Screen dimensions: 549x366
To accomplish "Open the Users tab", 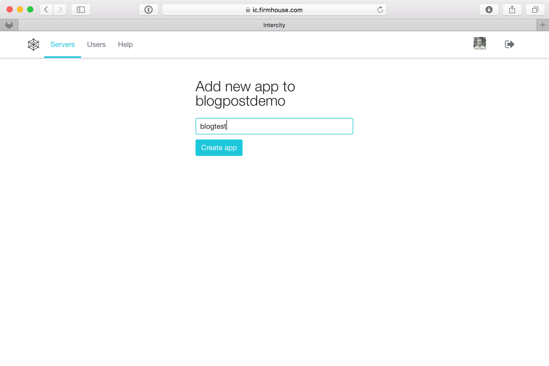I will coord(96,44).
